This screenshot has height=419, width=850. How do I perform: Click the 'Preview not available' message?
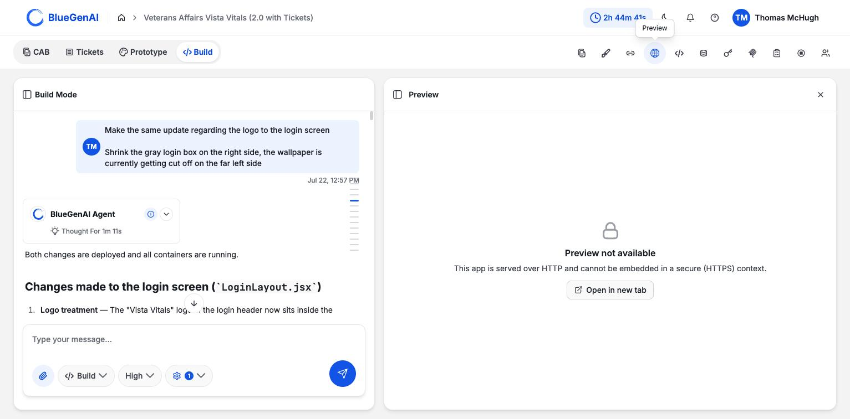point(610,253)
